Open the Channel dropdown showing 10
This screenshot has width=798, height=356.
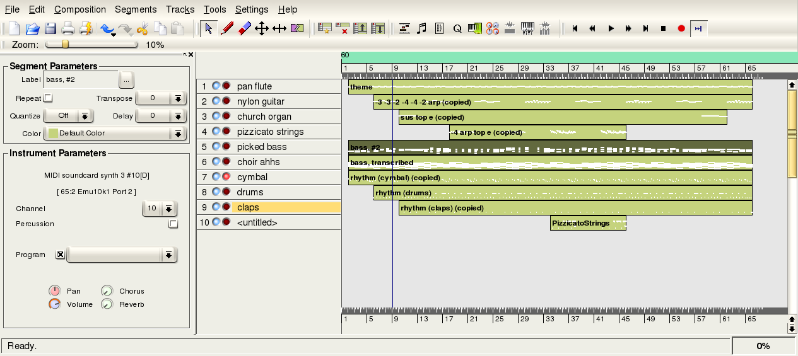click(x=159, y=209)
